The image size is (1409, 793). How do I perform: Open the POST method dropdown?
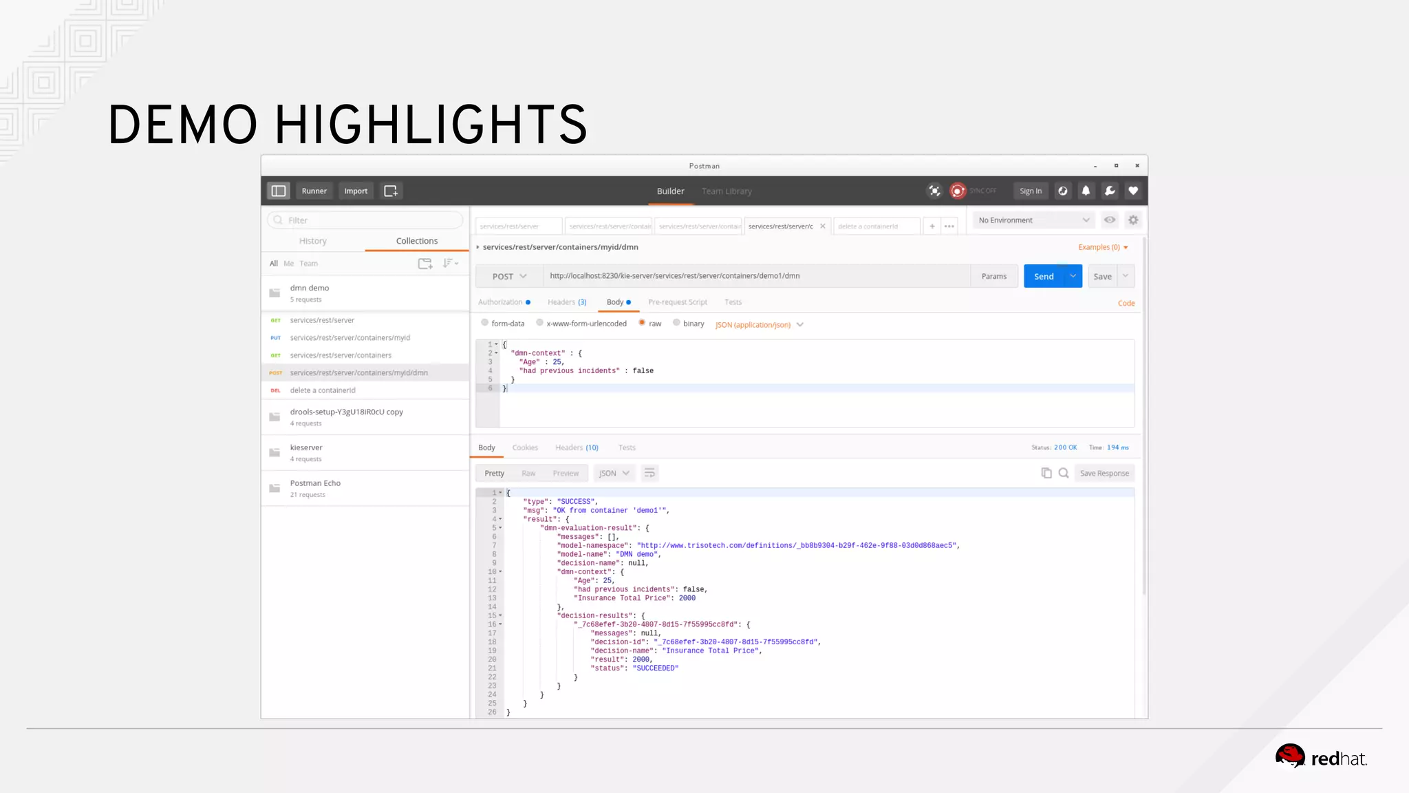point(509,276)
